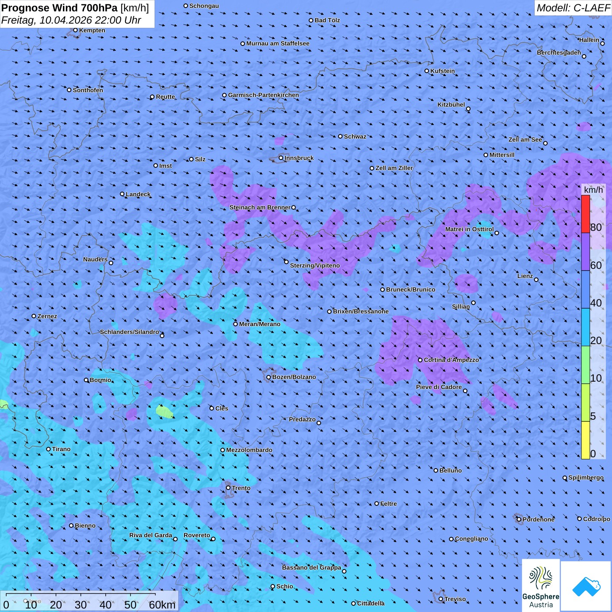Click the Brixen/Bressanone label
This screenshot has height=612, width=612.
click(x=361, y=311)
